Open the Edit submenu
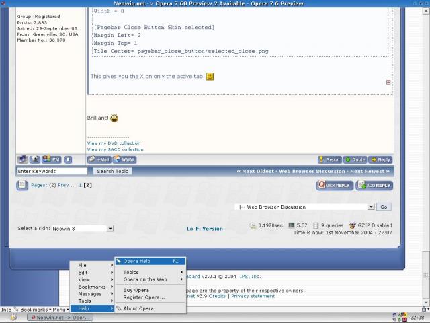Screen dimensions: 430x323 coord(92,273)
